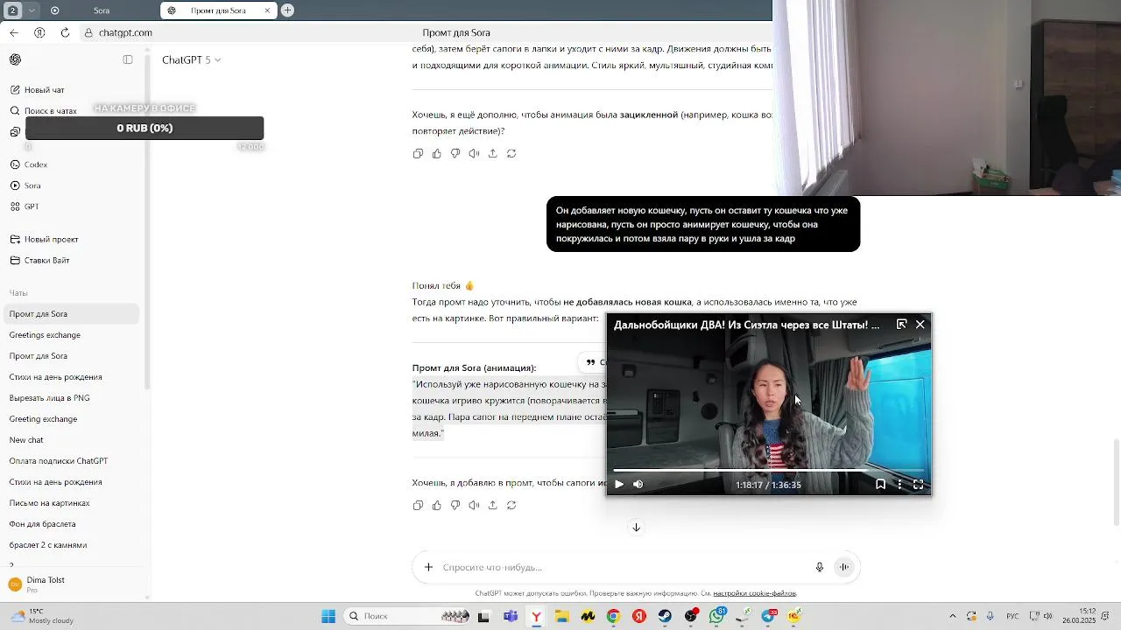The height and width of the screenshot is (630, 1121).
Task: Follow the 'настройки cookie-файлов' link
Action: click(754, 593)
